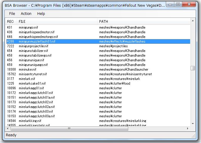This screenshot has width=201, height=143.
Task: Select file mirelurkeggclutch01a.nif
Action: pos(37,97)
